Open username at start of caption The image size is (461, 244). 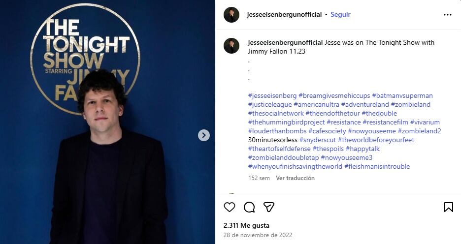(285, 43)
